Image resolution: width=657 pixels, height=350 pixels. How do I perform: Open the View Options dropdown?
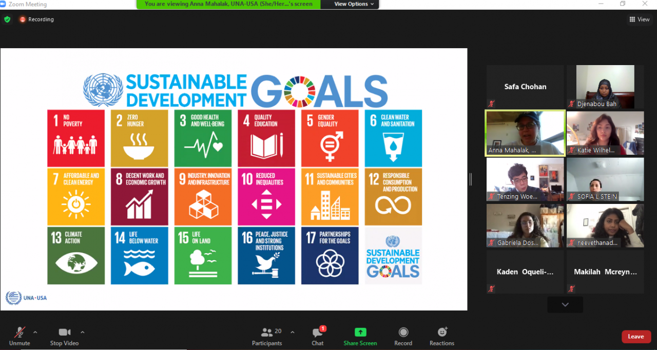click(x=354, y=4)
